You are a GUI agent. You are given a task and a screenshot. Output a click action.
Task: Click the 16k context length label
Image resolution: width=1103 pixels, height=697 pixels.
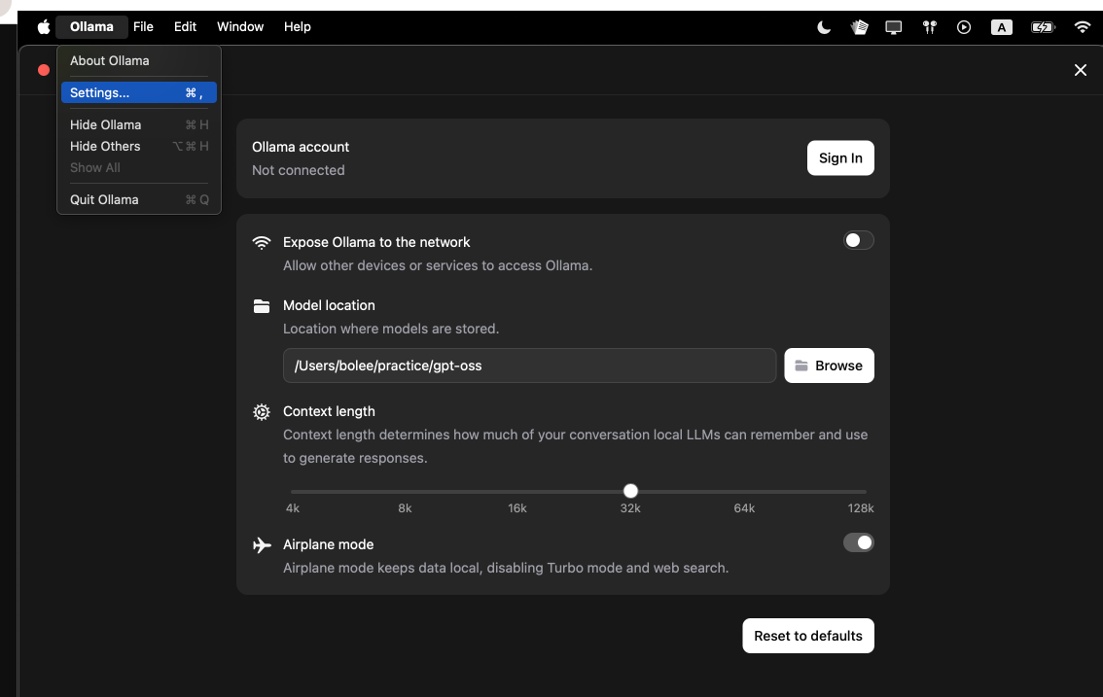click(517, 508)
